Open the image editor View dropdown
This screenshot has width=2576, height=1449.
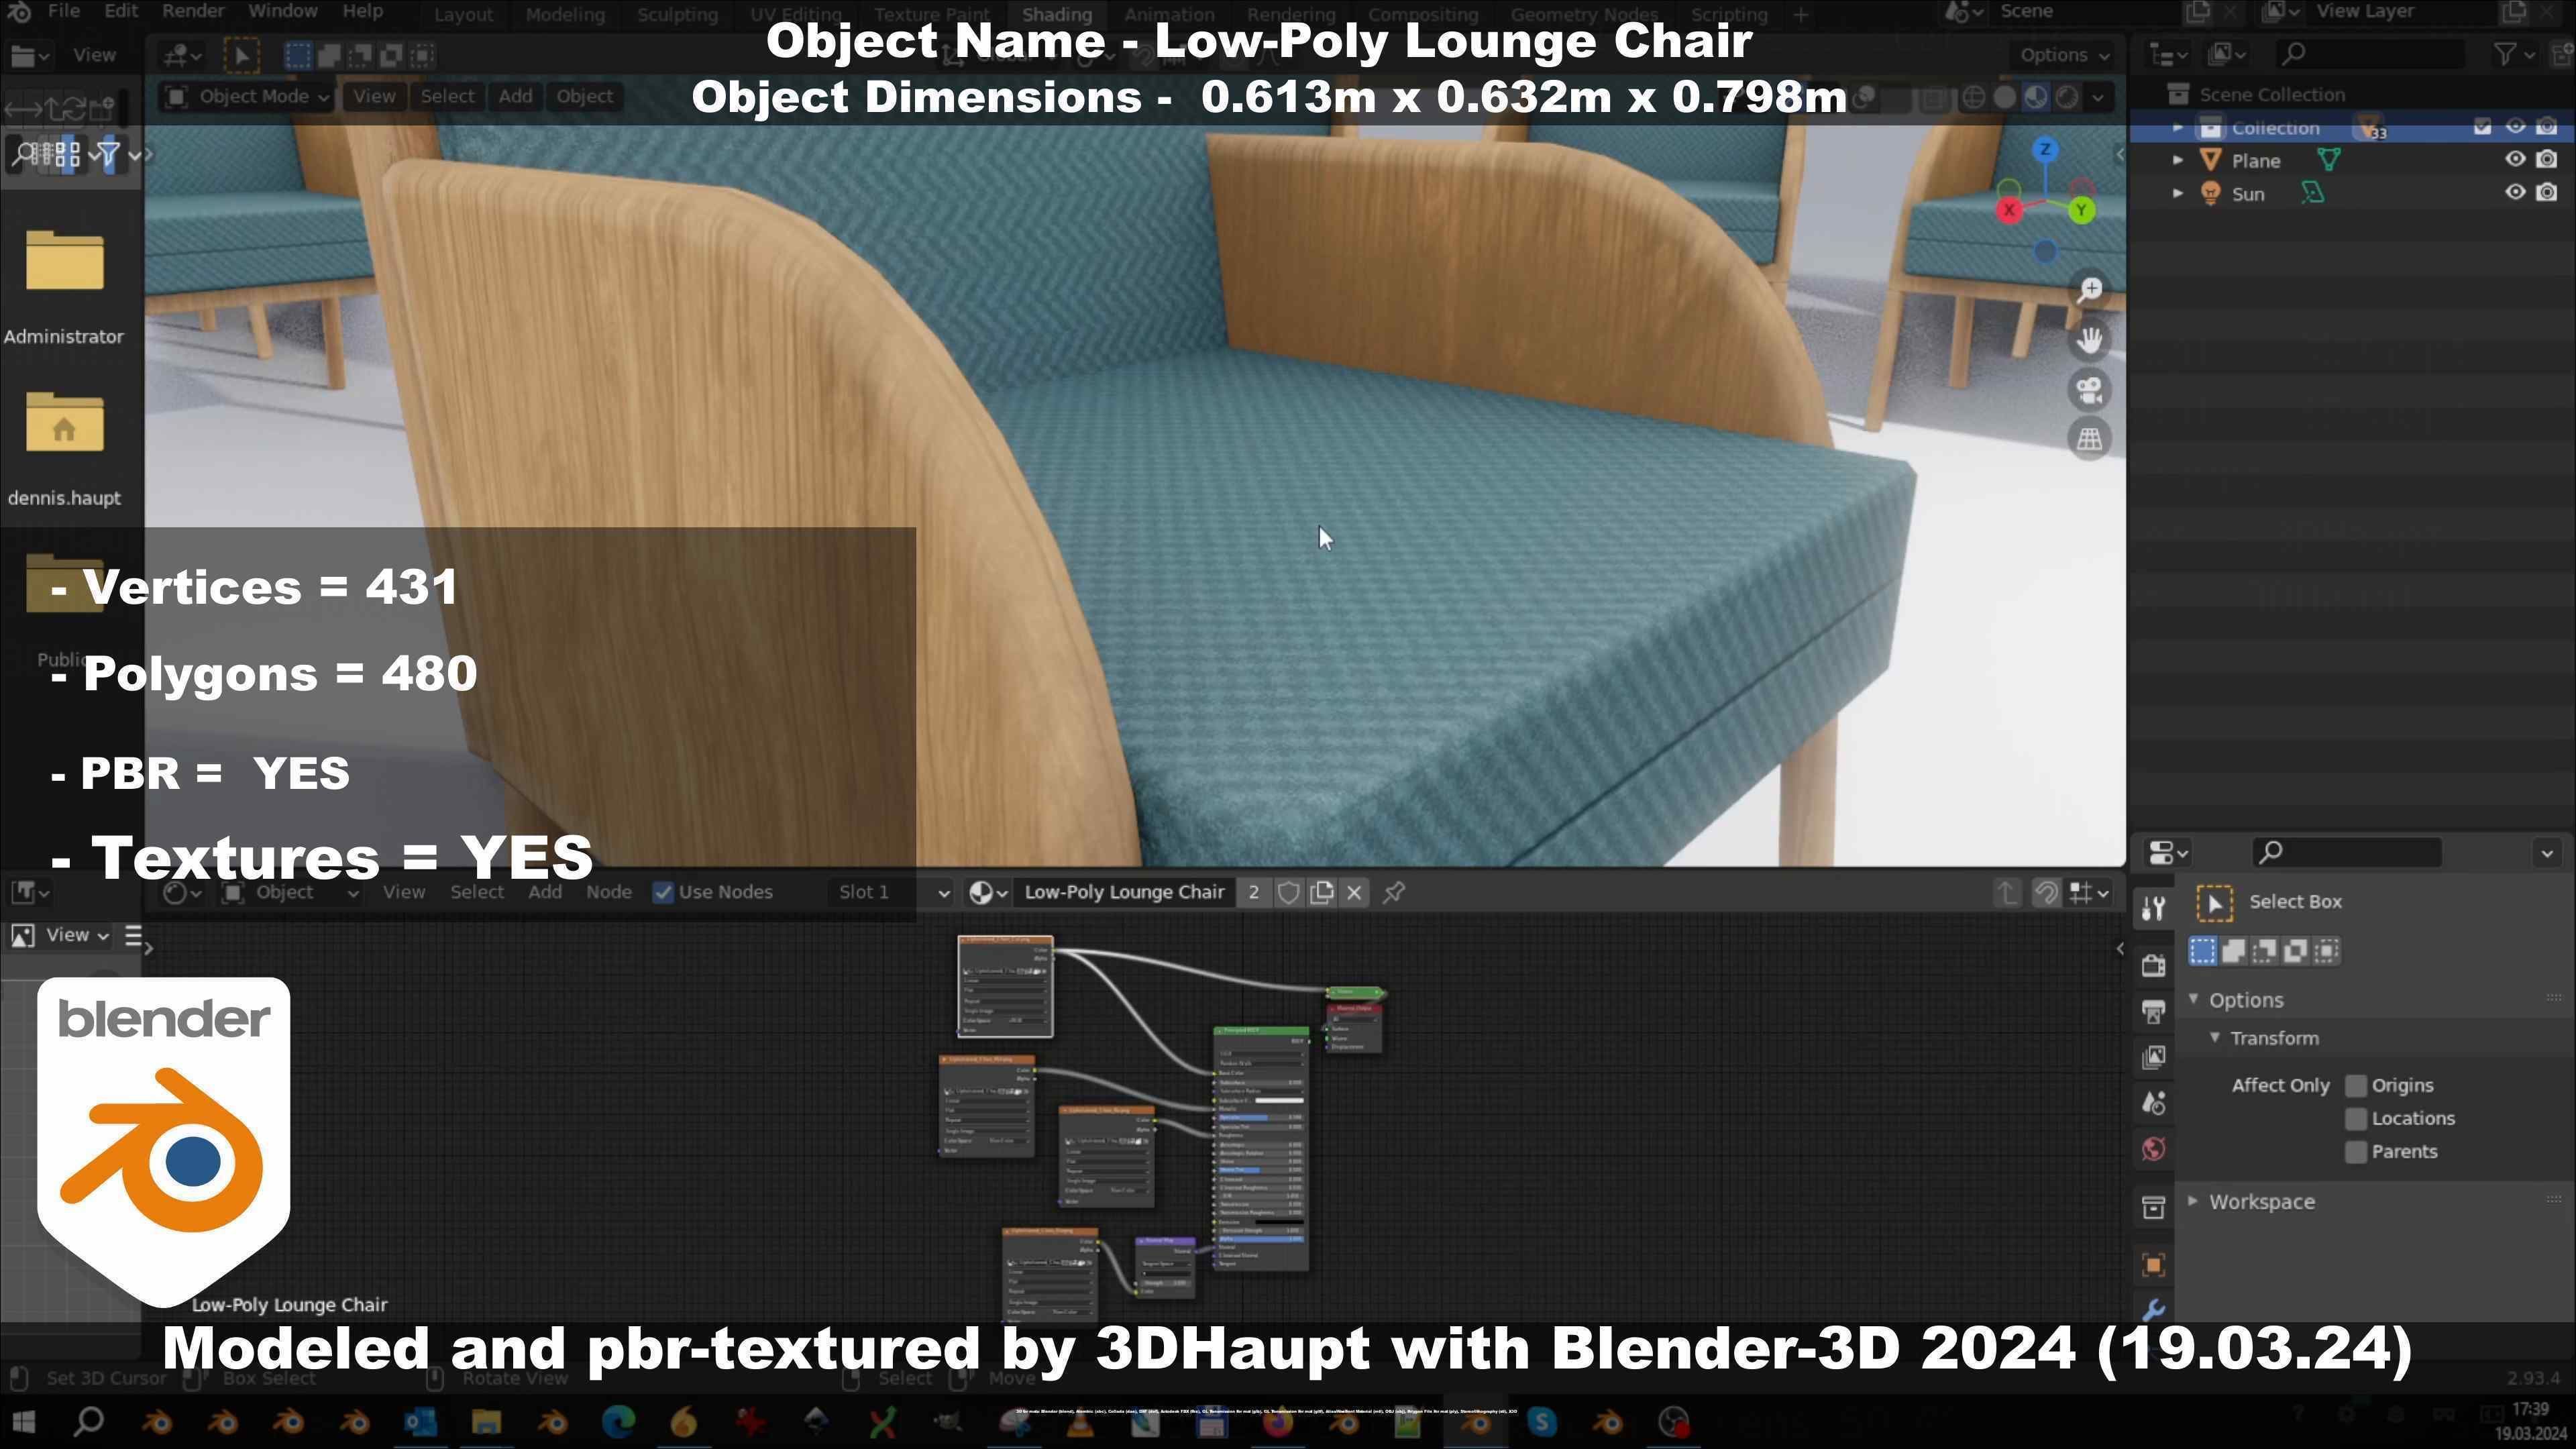[x=76, y=935]
